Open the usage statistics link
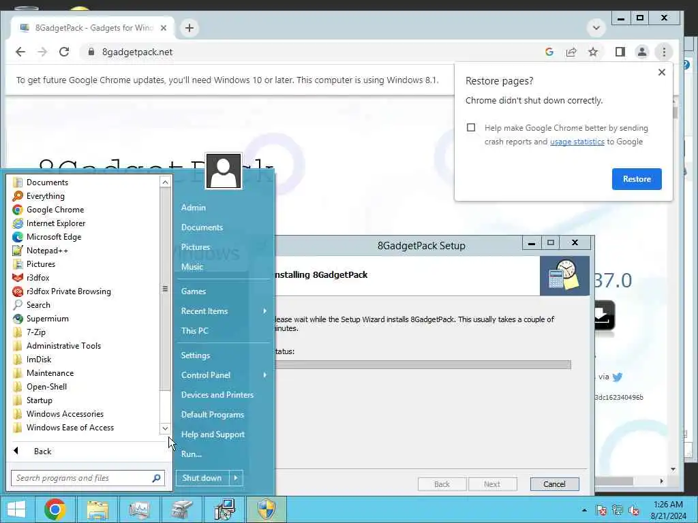 coord(577,142)
